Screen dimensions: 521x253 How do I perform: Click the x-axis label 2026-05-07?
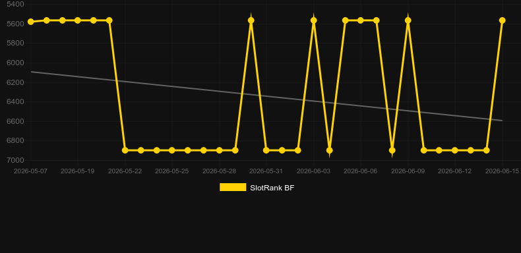coord(30,171)
